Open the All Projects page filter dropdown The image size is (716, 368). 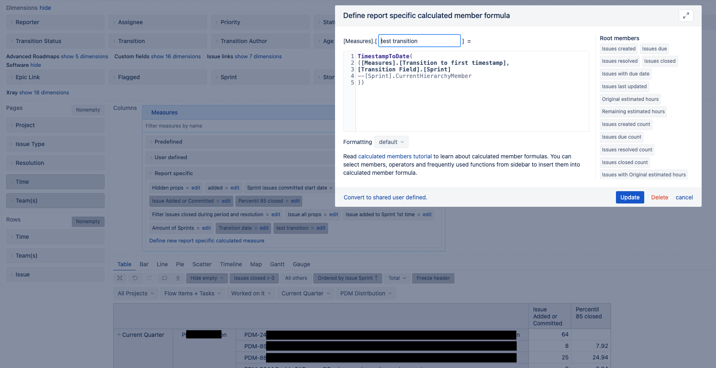click(136, 293)
